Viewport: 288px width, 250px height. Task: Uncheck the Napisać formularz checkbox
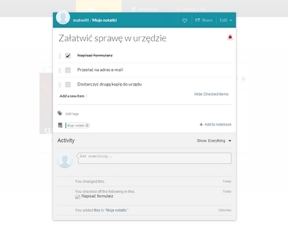(x=68, y=56)
